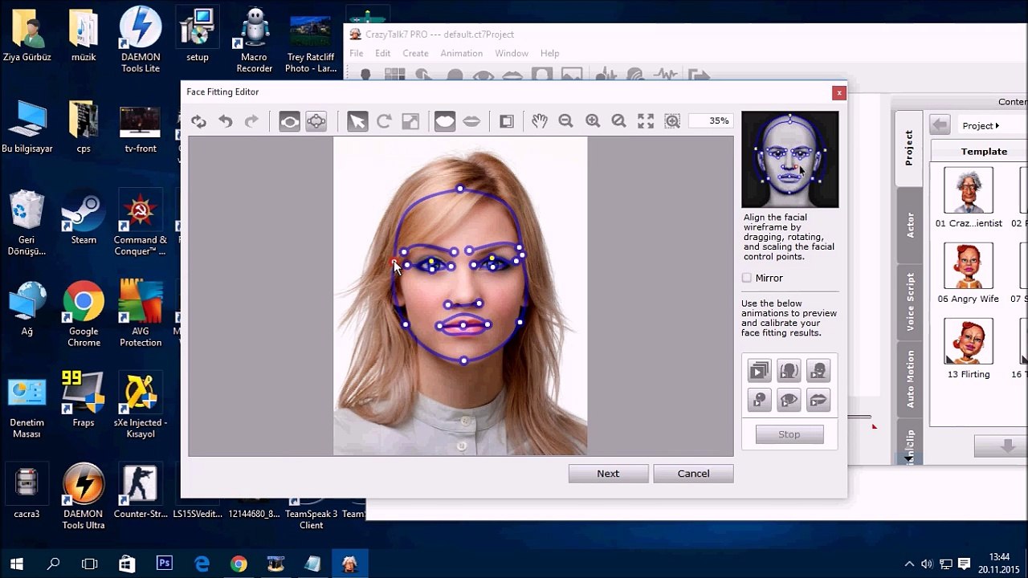1028x578 pixels.
Task: Enable the Mirror checkbox
Action: click(x=747, y=278)
